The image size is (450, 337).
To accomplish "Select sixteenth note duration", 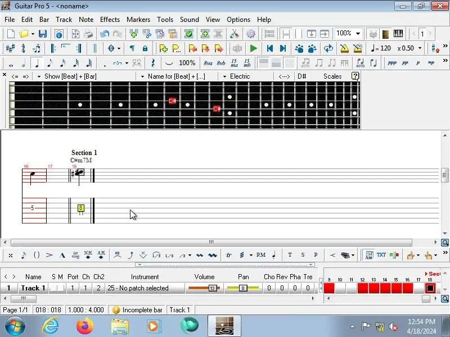I will tap(63, 63).
